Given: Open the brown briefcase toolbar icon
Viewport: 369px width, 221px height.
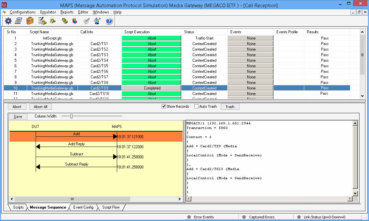Looking at the screenshot, I should coord(30,21).
